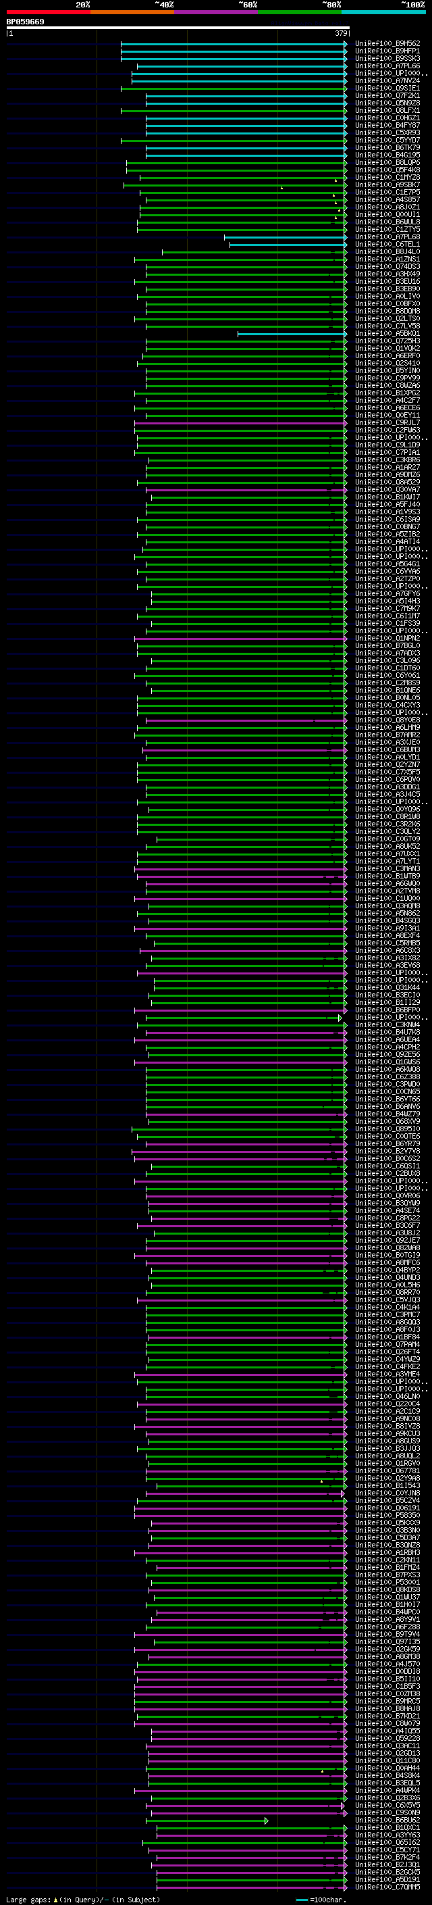Click the orange ~40% identity legend segment
The width and height of the screenshot is (432, 1905).
(x=132, y=12)
